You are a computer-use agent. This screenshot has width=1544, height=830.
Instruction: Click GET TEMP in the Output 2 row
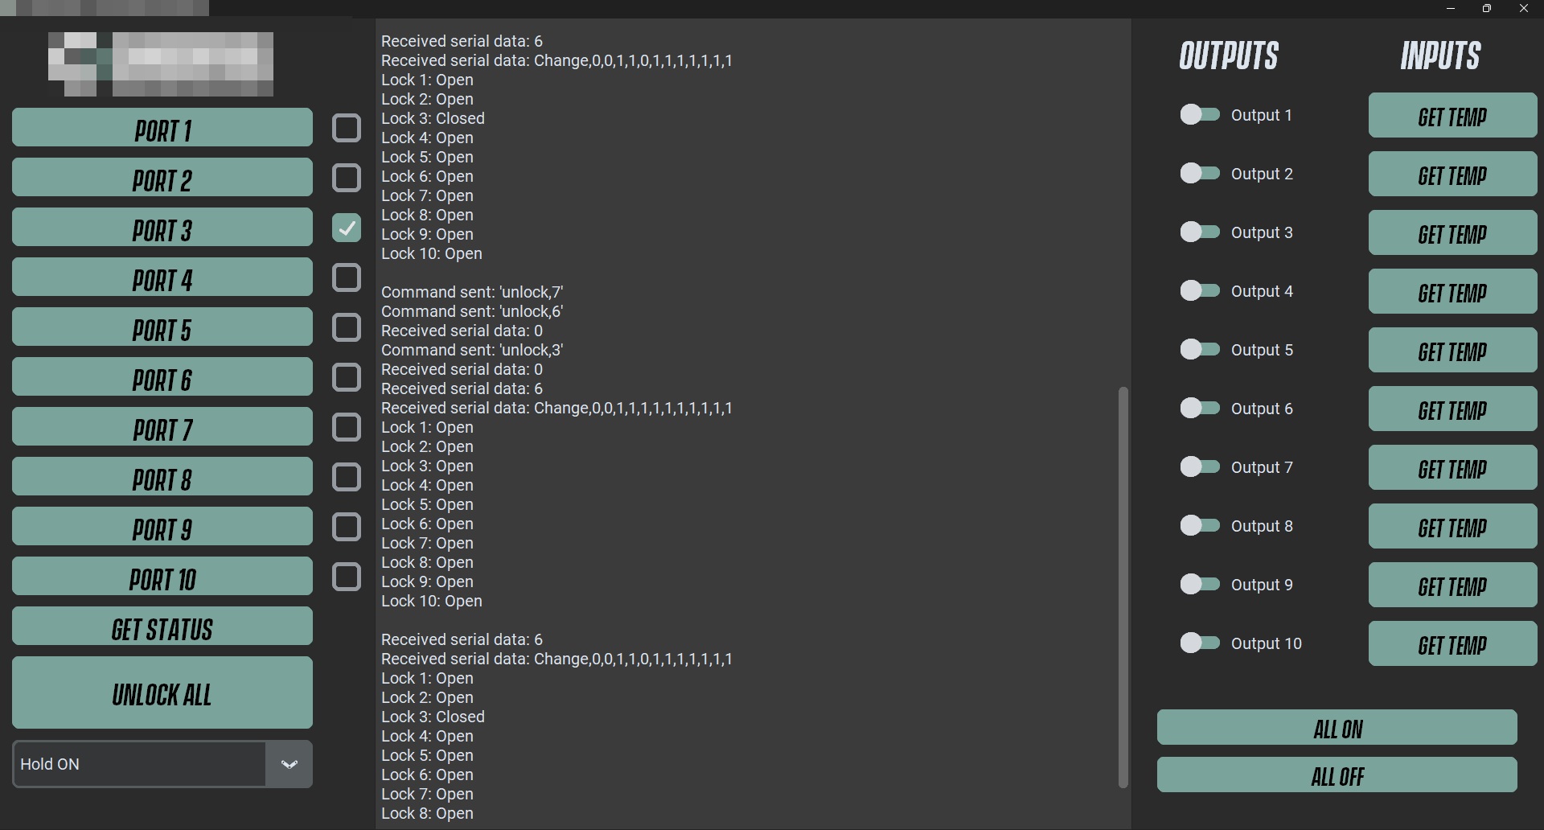[x=1452, y=174]
